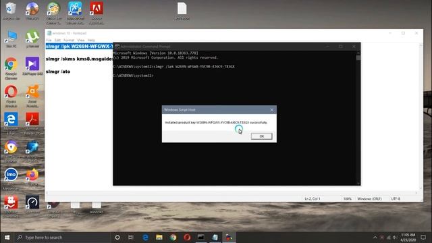Select the Avast Secure Browser desktop icon

11,151
